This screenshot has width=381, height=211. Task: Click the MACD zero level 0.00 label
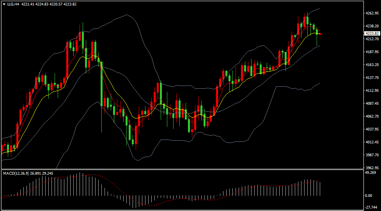pyautogui.click(x=369, y=195)
